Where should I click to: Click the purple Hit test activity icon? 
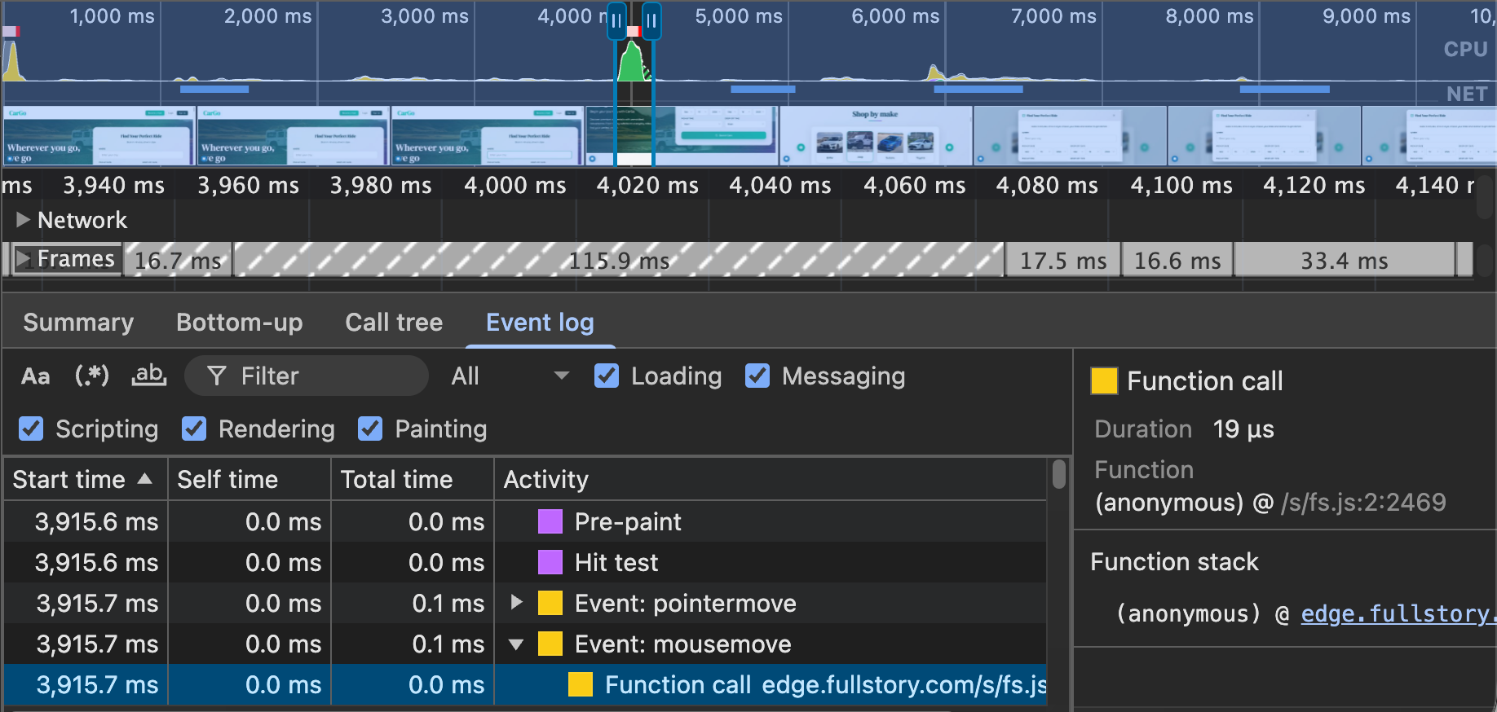pos(550,562)
